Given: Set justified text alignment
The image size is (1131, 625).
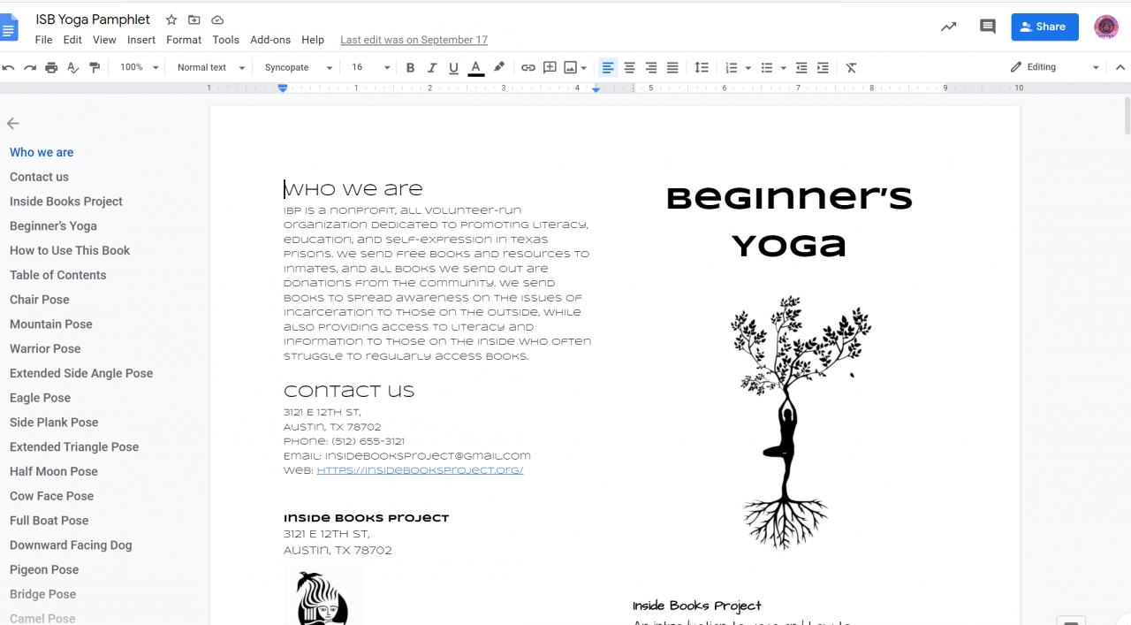Looking at the screenshot, I should pos(672,68).
